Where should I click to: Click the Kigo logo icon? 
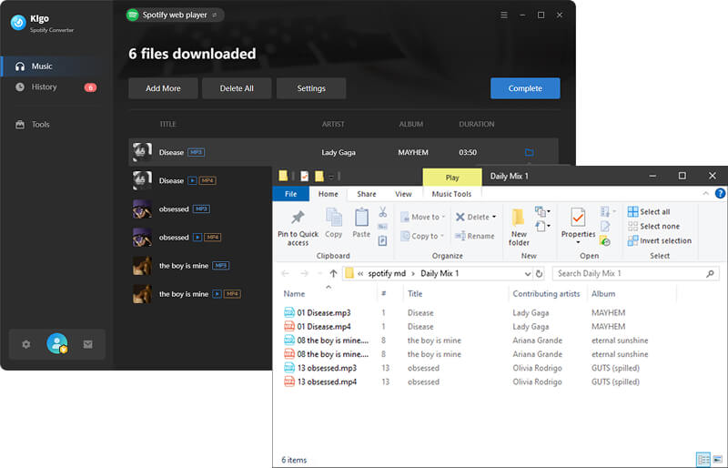tap(18, 23)
